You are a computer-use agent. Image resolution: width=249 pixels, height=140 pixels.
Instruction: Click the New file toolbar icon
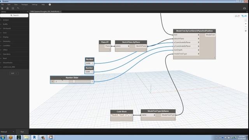point(2,8)
